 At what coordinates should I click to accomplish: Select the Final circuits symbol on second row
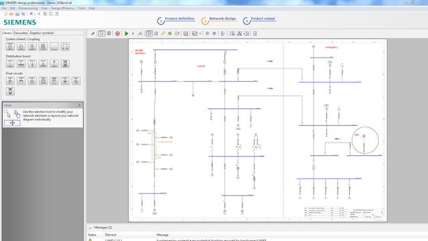pyautogui.click(x=10, y=91)
